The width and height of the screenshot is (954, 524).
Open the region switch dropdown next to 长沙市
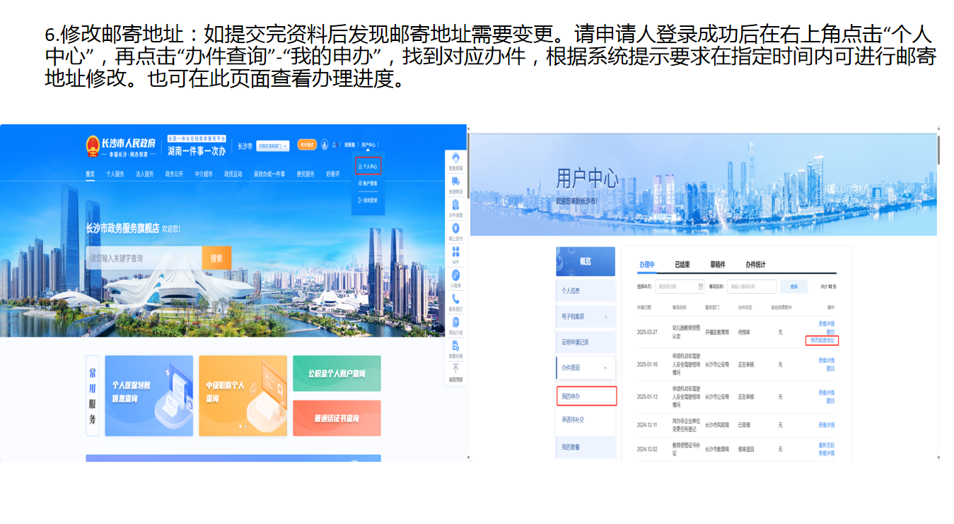pyautogui.click(x=272, y=145)
